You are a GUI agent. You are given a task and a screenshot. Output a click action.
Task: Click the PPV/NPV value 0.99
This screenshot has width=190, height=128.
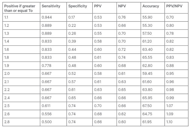tap(170, 98)
